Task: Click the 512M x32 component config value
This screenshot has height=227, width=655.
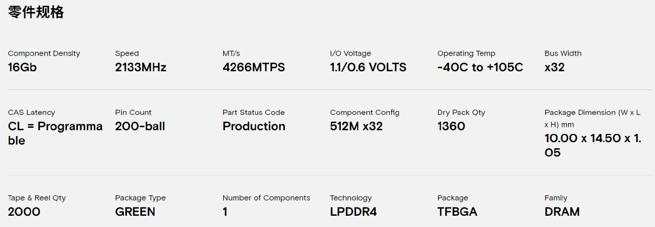Action: click(x=356, y=126)
